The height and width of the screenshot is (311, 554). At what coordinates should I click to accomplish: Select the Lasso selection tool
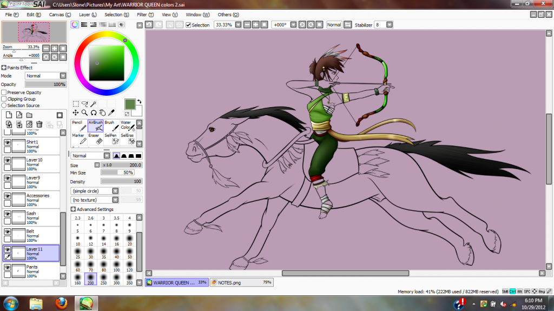(84, 104)
